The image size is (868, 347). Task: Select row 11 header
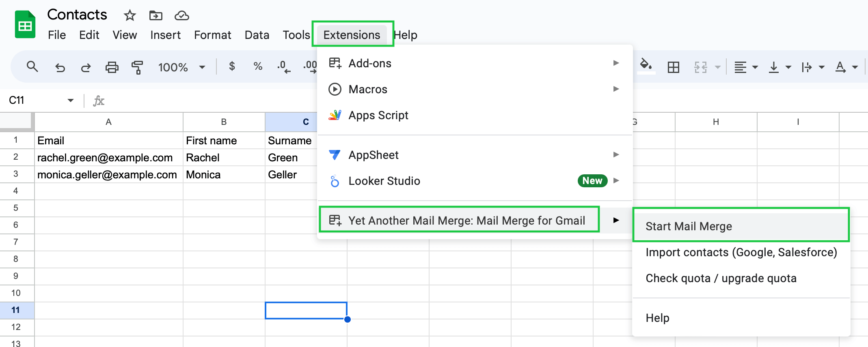pos(16,310)
